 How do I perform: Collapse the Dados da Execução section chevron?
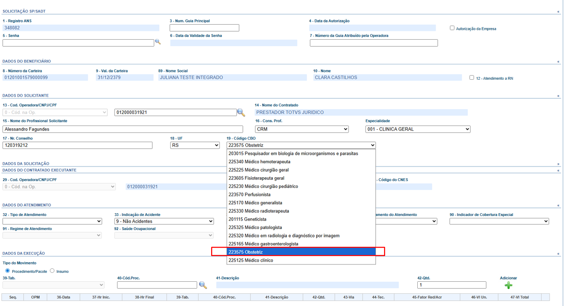tap(558, 254)
